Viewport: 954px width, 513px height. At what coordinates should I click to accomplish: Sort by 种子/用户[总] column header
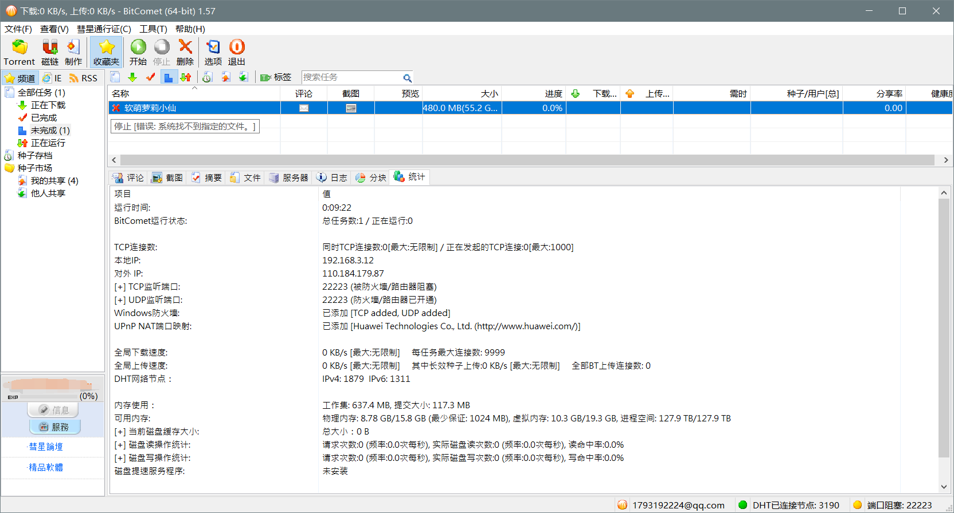[797, 93]
